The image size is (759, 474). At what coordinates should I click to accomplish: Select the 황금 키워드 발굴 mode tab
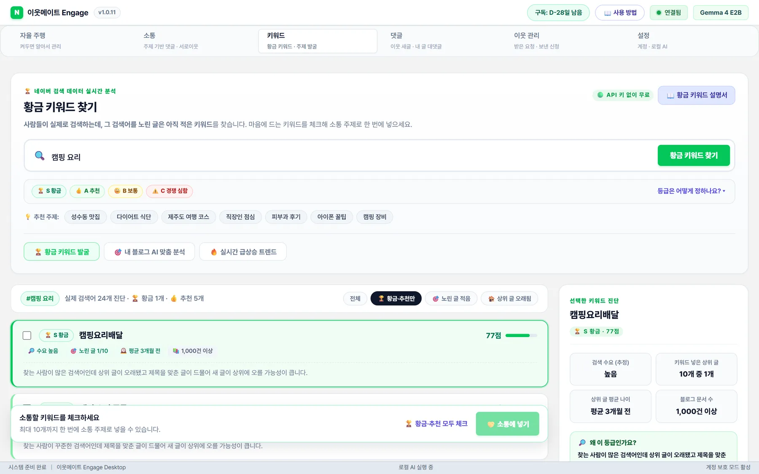tap(62, 252)
